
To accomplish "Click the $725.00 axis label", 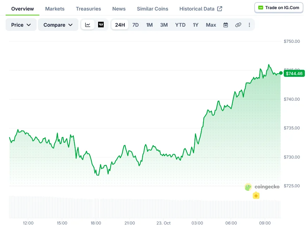I will click(292, 186).
